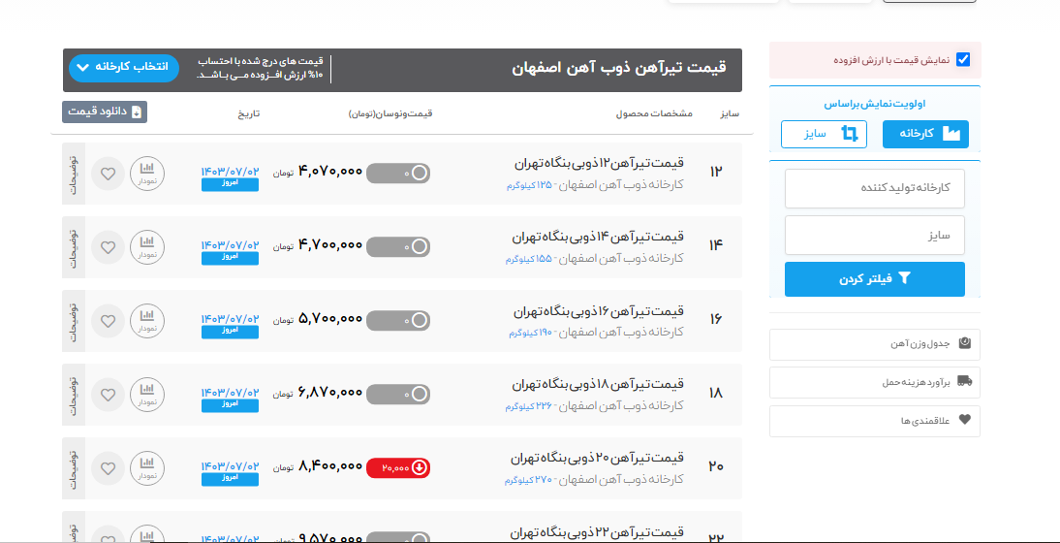Image resolution: width=1060 pixels, height=543 pixels.
Task: Click فیلتر کردن filter button
Action: tap(874, 279)
